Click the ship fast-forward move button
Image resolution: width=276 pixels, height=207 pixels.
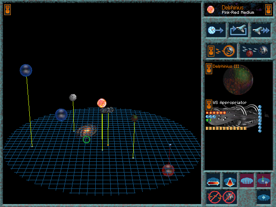click(260, 30)
